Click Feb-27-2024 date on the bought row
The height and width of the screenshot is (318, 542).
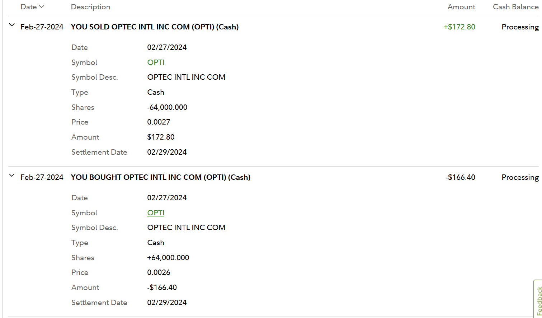(x=42, y=177)
